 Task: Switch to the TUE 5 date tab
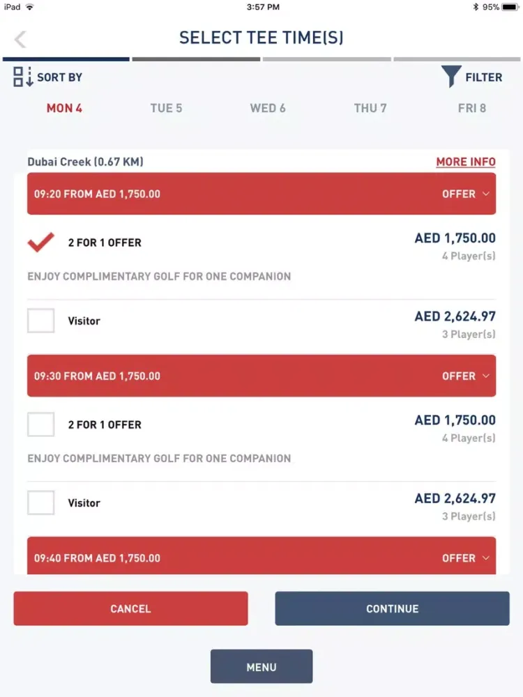click(167, 108)
